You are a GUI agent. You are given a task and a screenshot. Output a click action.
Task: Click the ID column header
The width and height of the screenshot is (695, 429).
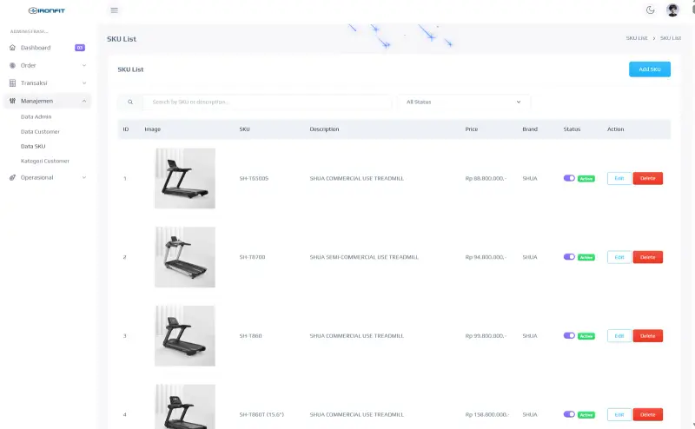pos(126,129)
